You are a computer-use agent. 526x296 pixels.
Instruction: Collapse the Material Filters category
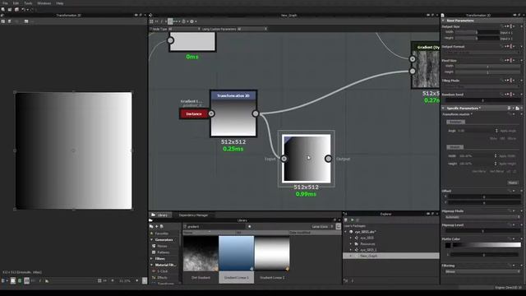151,265
